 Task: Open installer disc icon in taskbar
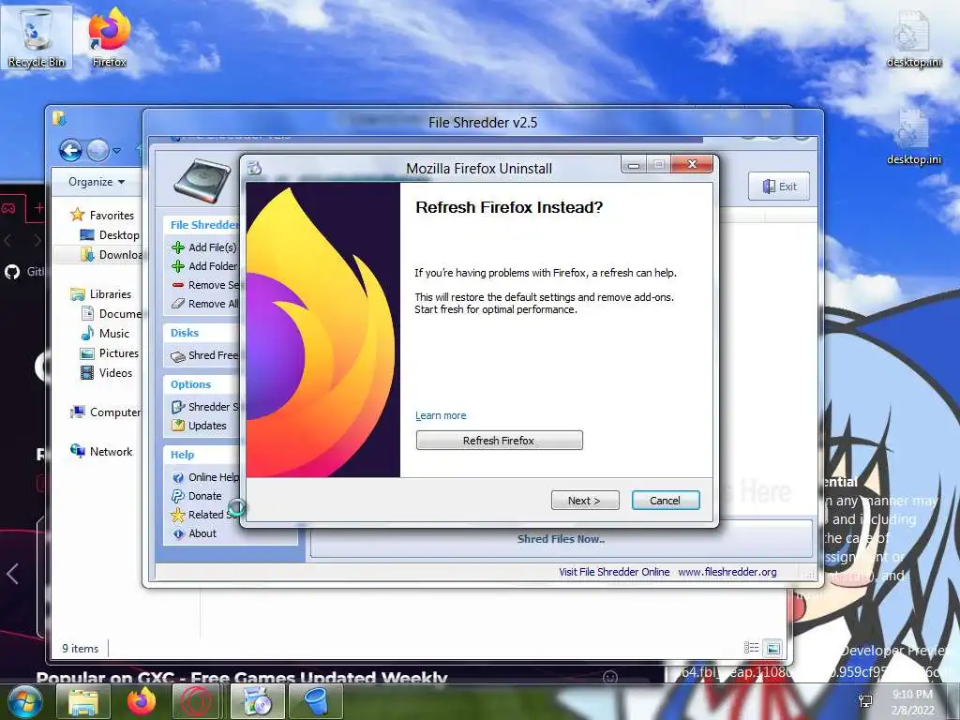[x=257, y=701]
